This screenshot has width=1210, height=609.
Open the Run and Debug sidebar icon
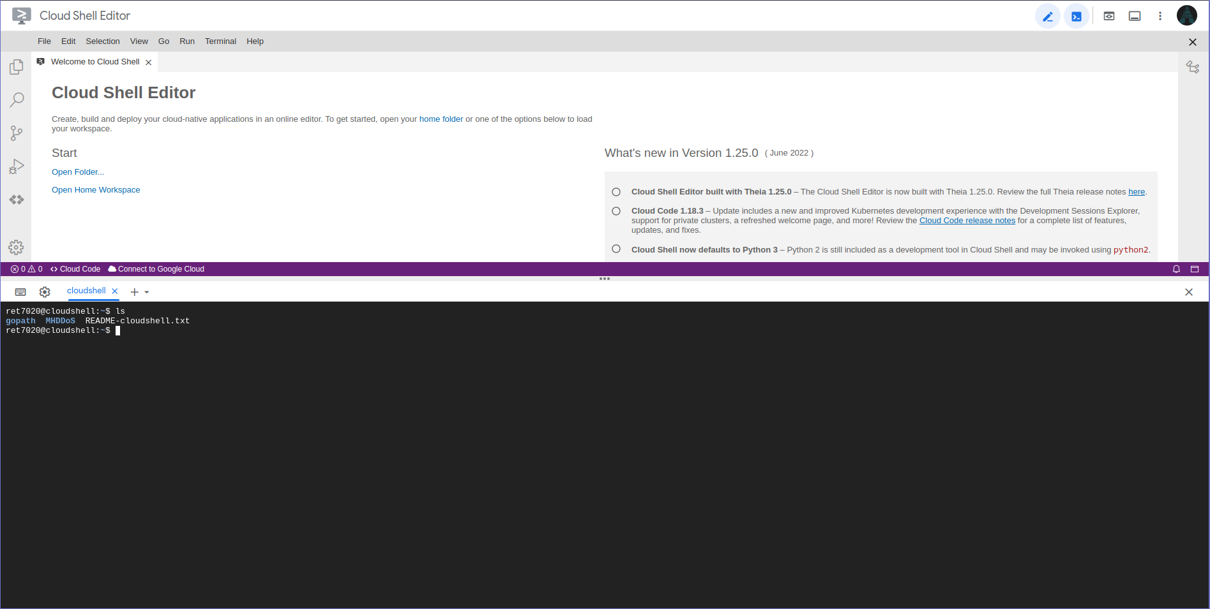coord(17,166)
